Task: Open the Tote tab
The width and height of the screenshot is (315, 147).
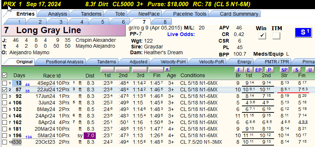Action: 118,14
